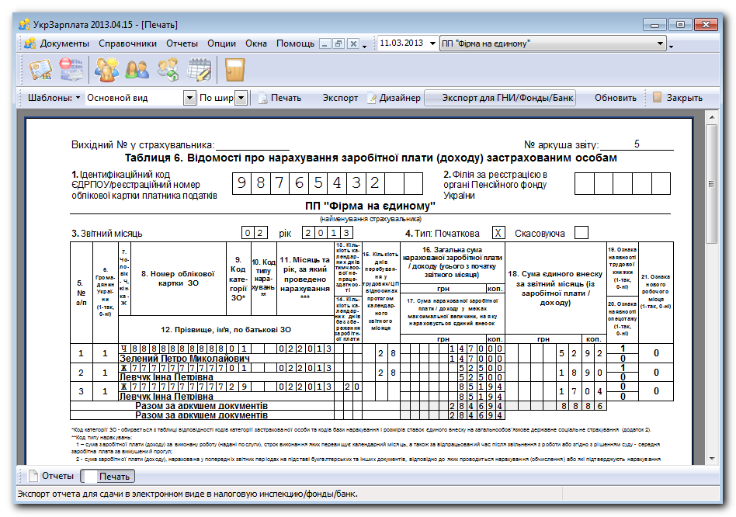This screenshot has width=736, height=517.
Task: Click the vertical scrollbar down arrow
Action: pyautogui.click(x=712, y=458)
